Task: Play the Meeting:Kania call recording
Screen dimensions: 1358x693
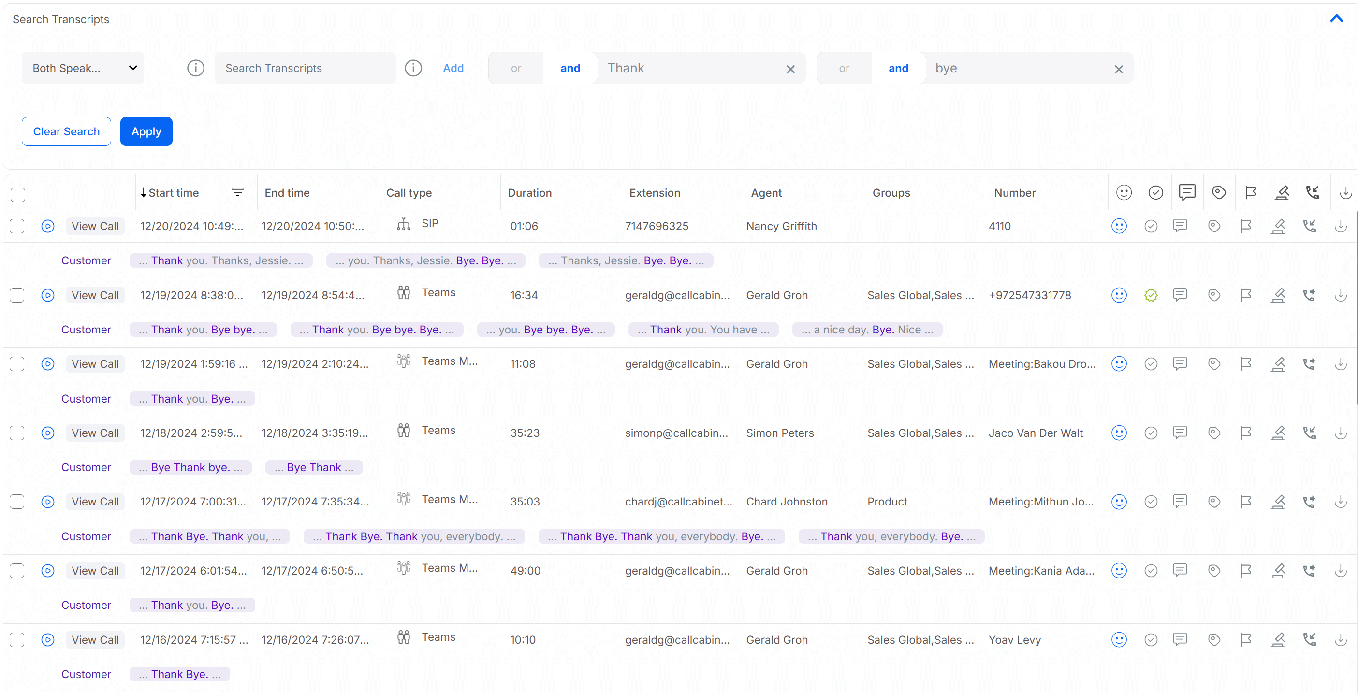Action: (x=48, y=571)
